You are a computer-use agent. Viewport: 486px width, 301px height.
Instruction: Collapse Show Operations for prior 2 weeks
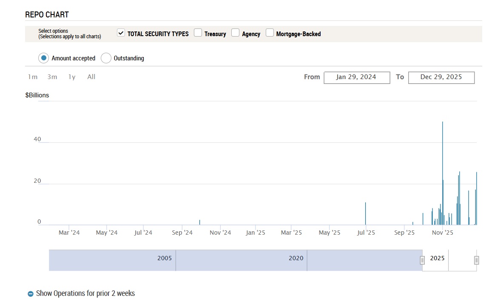85,293
